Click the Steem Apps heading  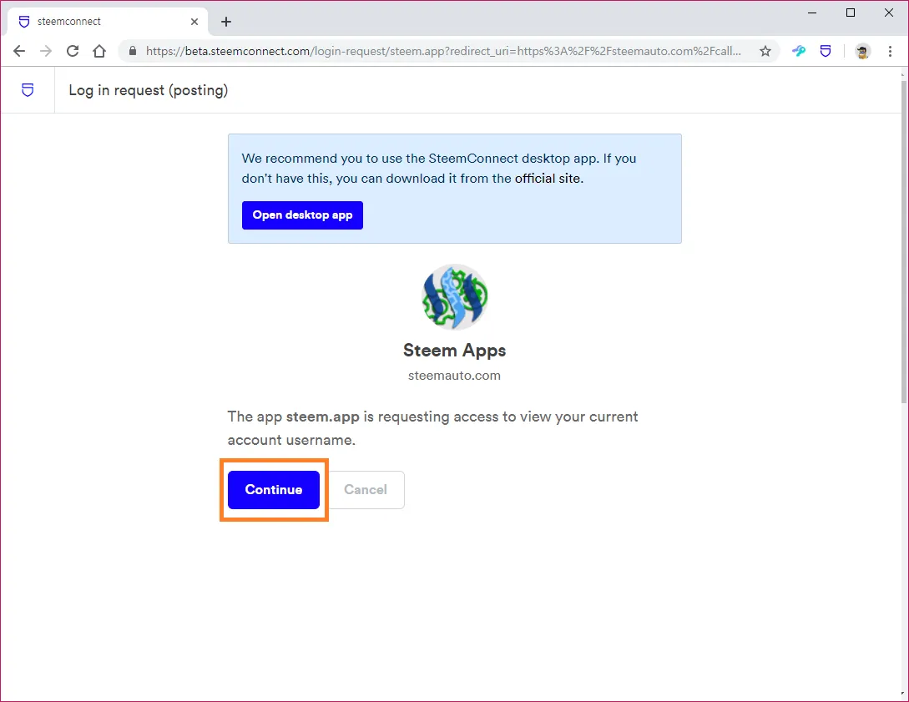pos(454,350)
